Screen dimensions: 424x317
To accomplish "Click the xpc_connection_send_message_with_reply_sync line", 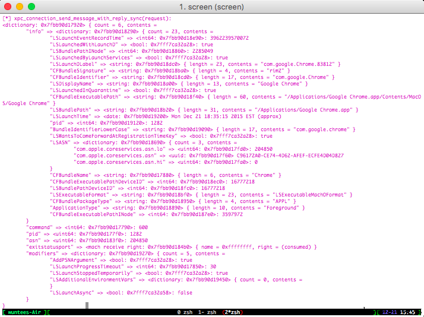I will coord(87,18).
